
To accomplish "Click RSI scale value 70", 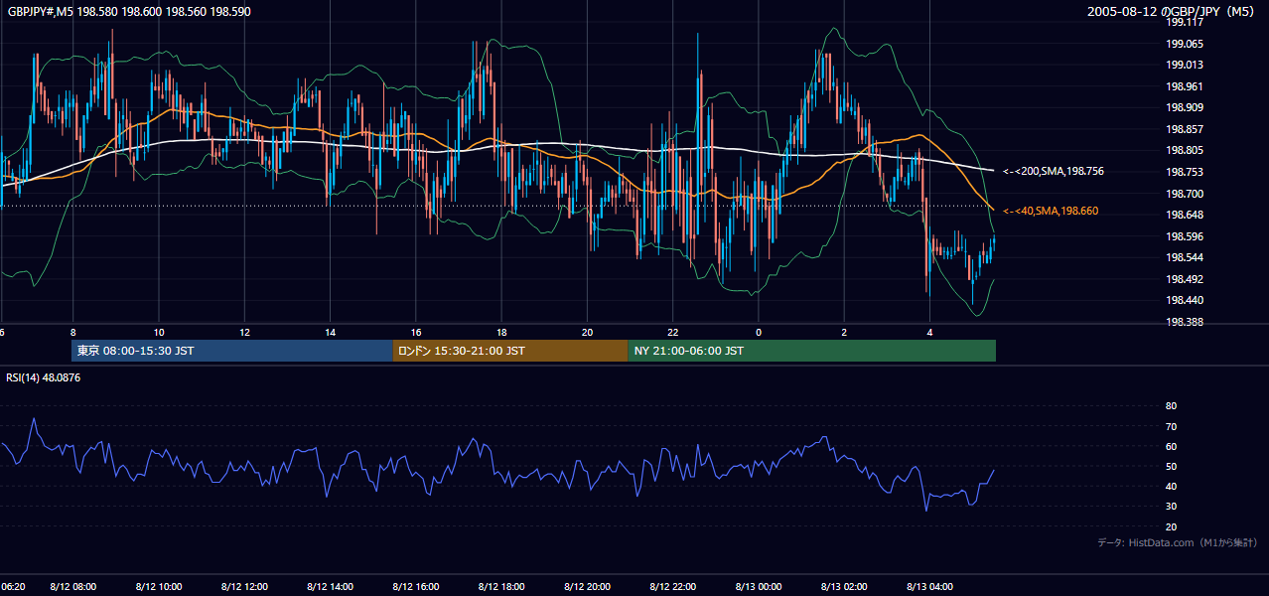I will (1171, 426).
